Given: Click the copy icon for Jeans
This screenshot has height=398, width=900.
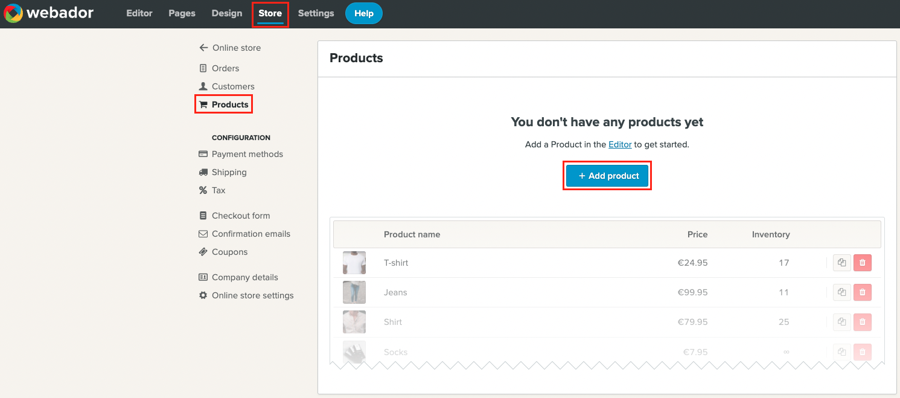Looking at the screenshot, I should coord(841,292).
